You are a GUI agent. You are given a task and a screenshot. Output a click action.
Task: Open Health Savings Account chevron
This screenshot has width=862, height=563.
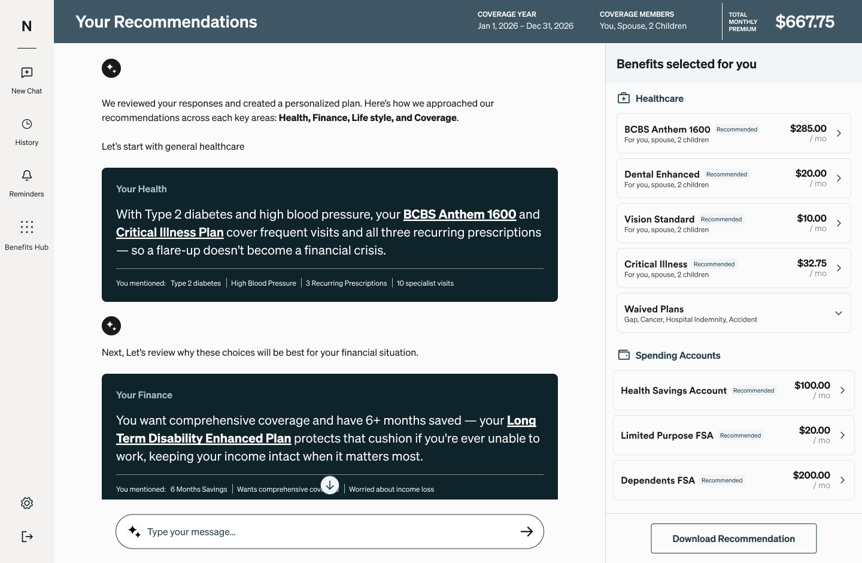coord(842,391)
